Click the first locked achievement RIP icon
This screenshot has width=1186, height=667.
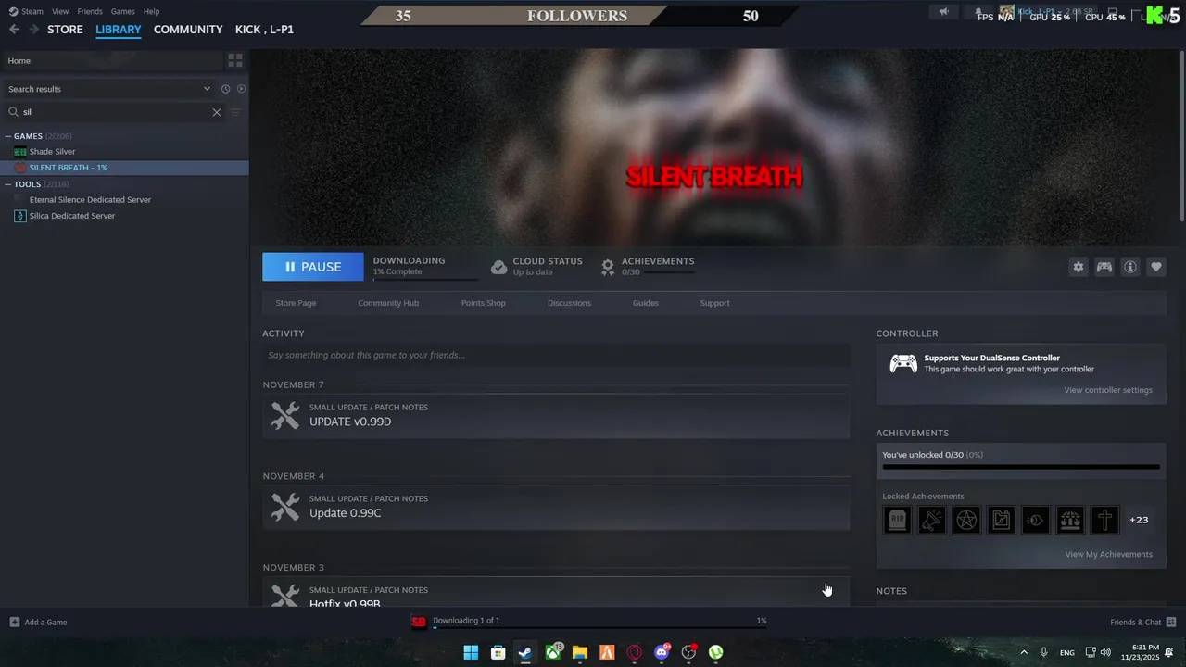click(897, 520)
